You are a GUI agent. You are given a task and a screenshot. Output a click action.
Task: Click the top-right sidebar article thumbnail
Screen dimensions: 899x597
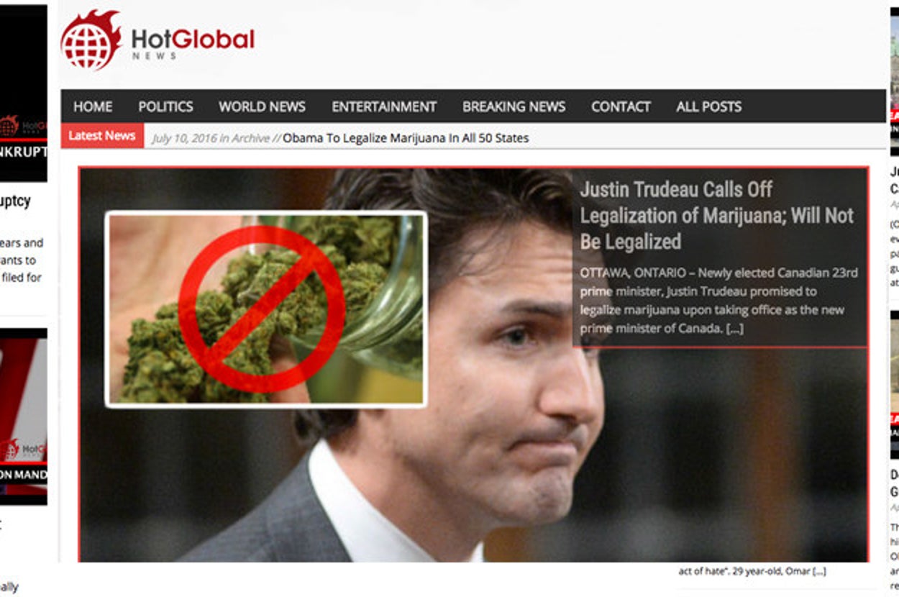pos(894,81)
